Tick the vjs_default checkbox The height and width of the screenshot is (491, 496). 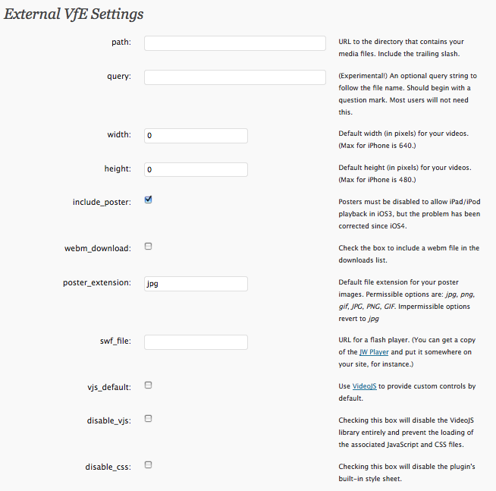point(149,385)
